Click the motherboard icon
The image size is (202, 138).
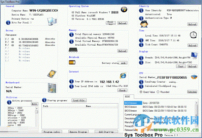[52, 88]
